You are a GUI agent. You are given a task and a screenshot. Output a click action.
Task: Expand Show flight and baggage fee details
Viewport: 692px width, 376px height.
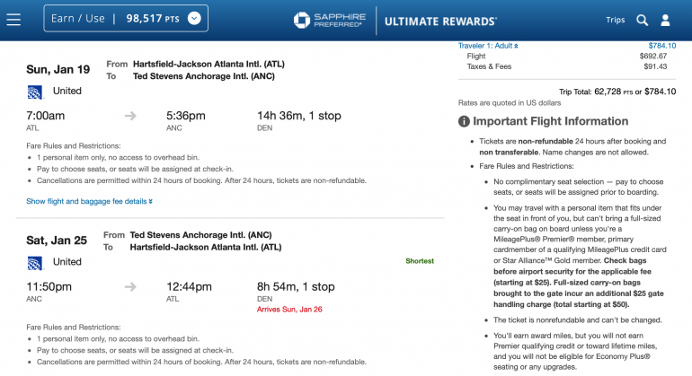point(89,201)
